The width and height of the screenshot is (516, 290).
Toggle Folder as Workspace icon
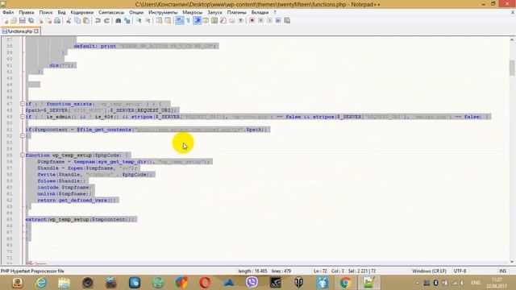[232, 21]
